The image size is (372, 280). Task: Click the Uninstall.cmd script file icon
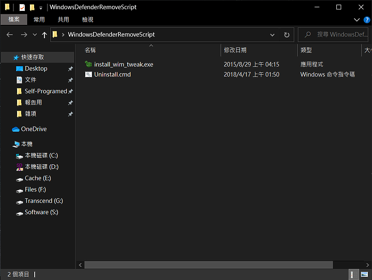88,74
